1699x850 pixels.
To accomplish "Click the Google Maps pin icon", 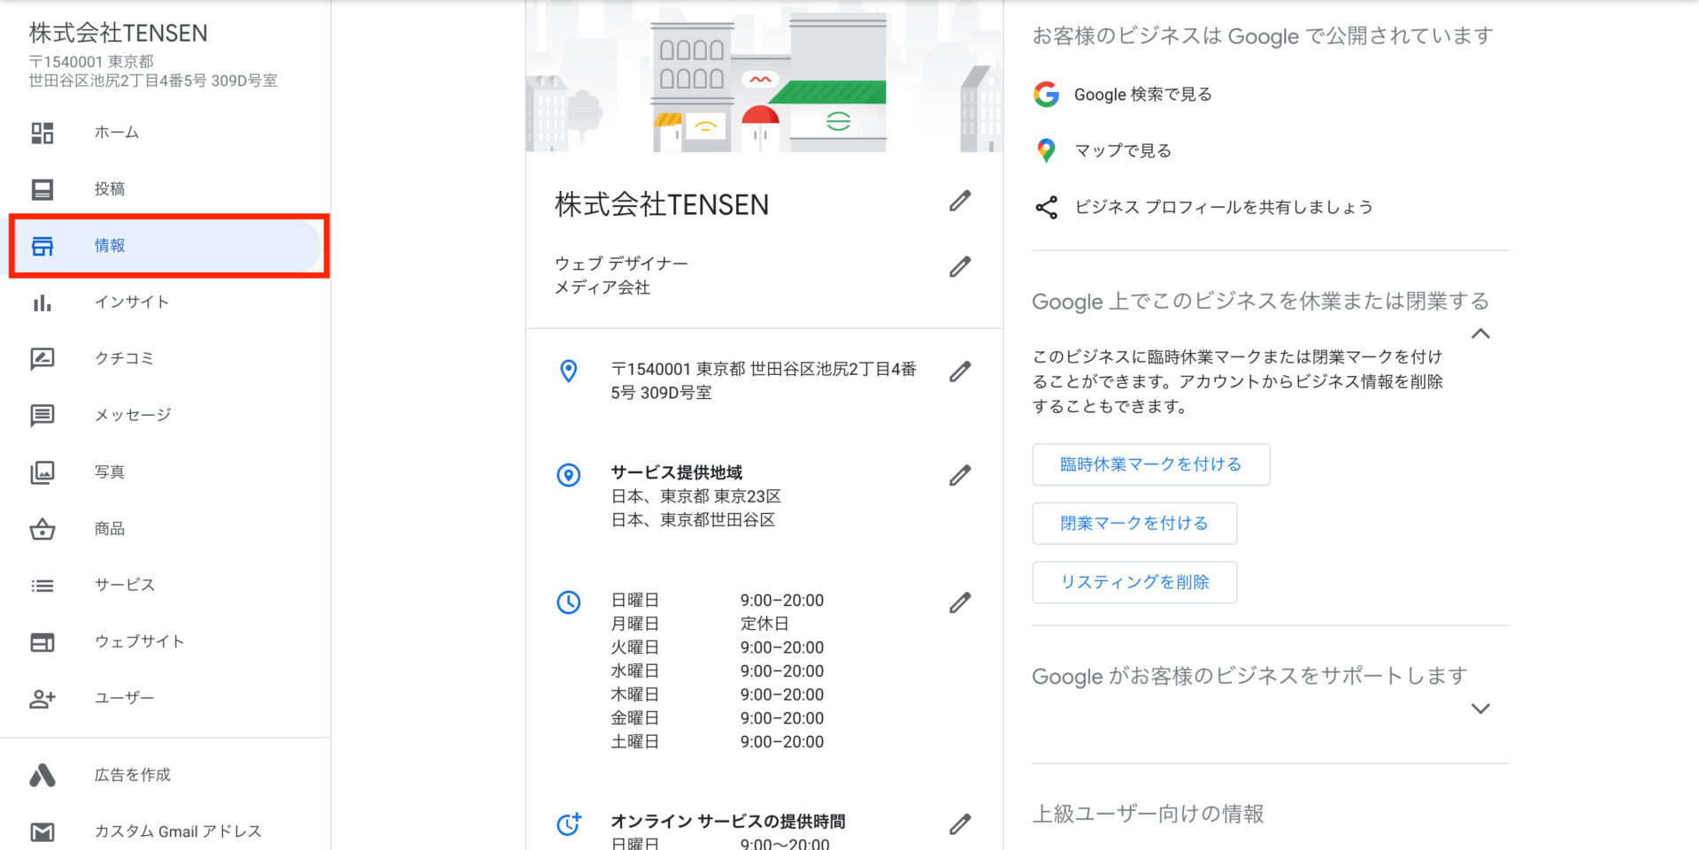I will click(x=1046, y=150).
